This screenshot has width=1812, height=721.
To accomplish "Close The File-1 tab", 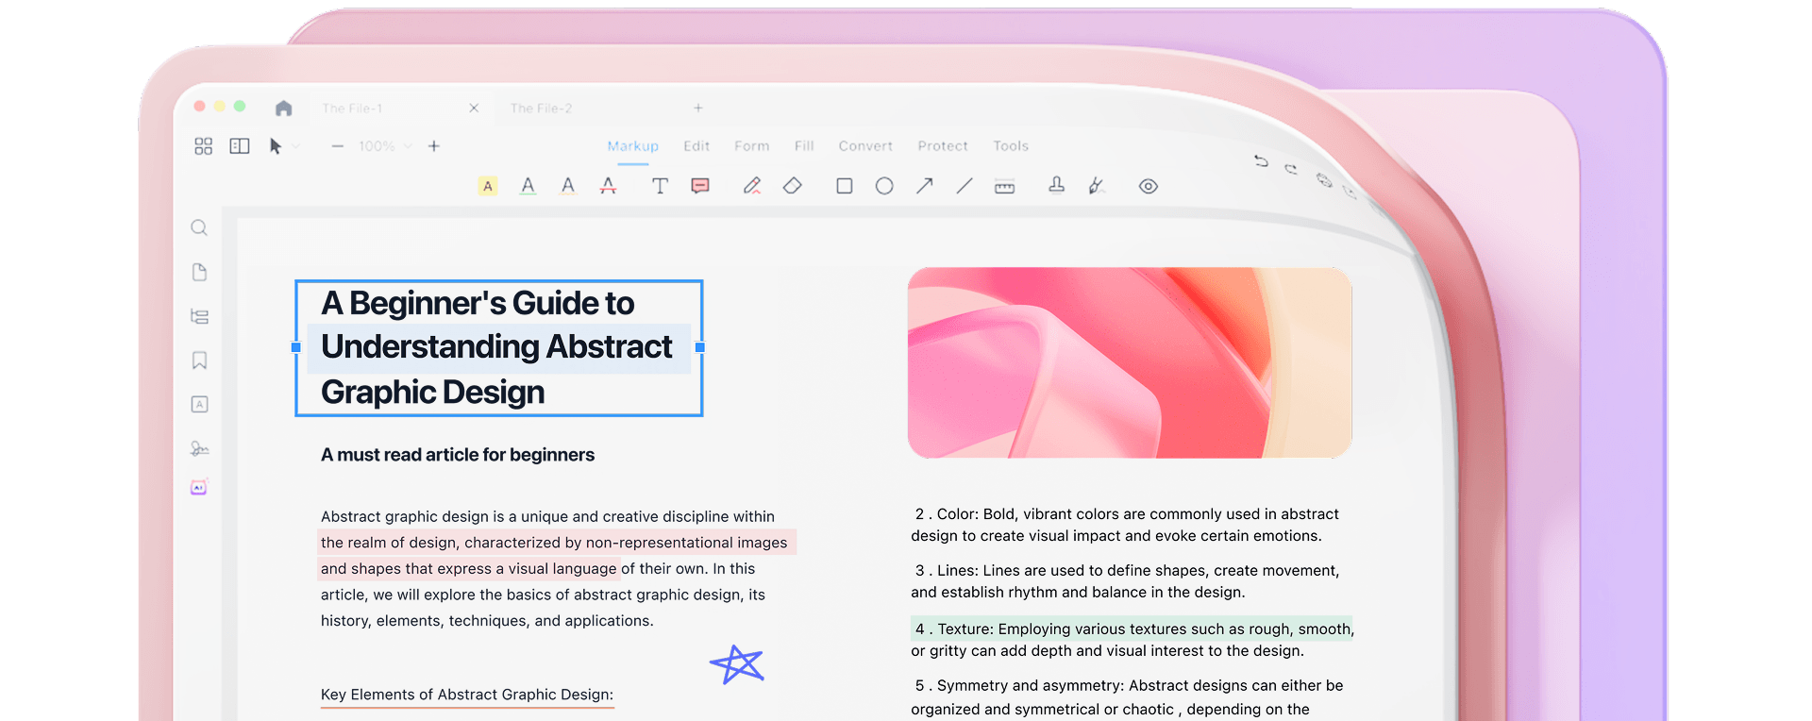I will click(x=474, y=109).
